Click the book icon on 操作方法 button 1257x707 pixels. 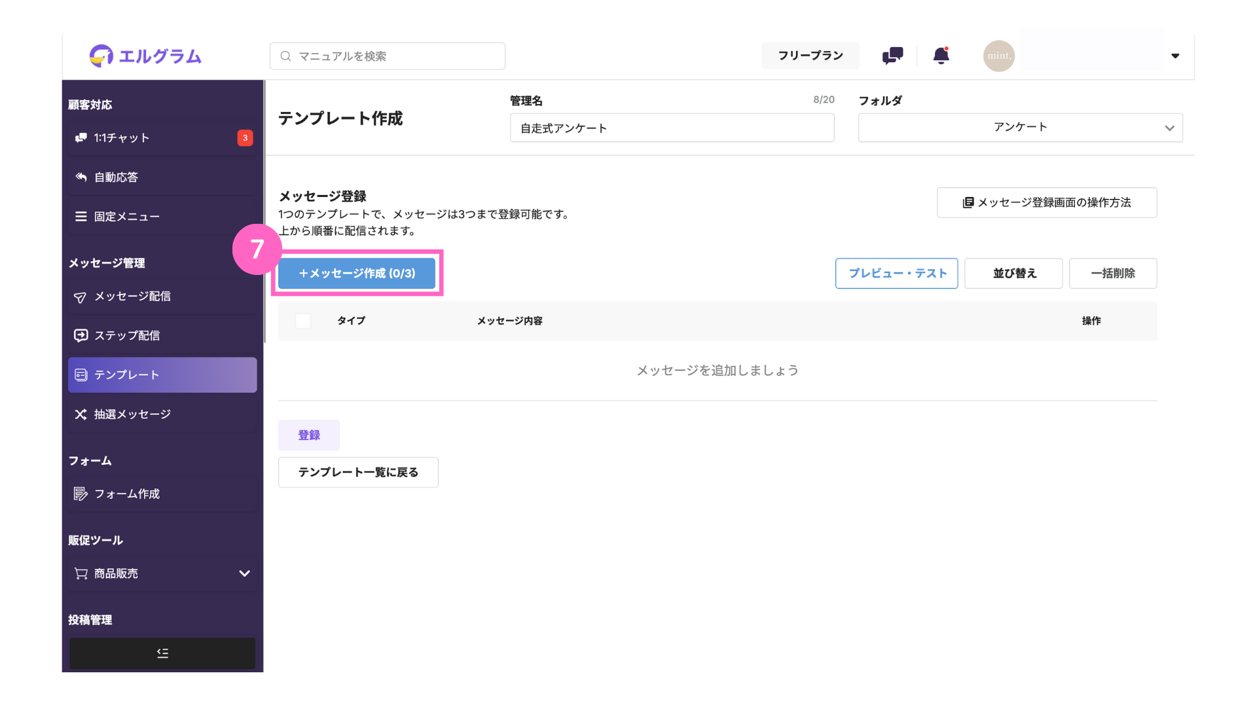[968, 202]
